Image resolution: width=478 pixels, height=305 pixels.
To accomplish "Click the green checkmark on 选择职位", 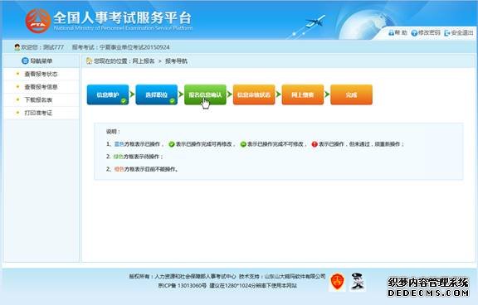I will (x=173, y=101).
